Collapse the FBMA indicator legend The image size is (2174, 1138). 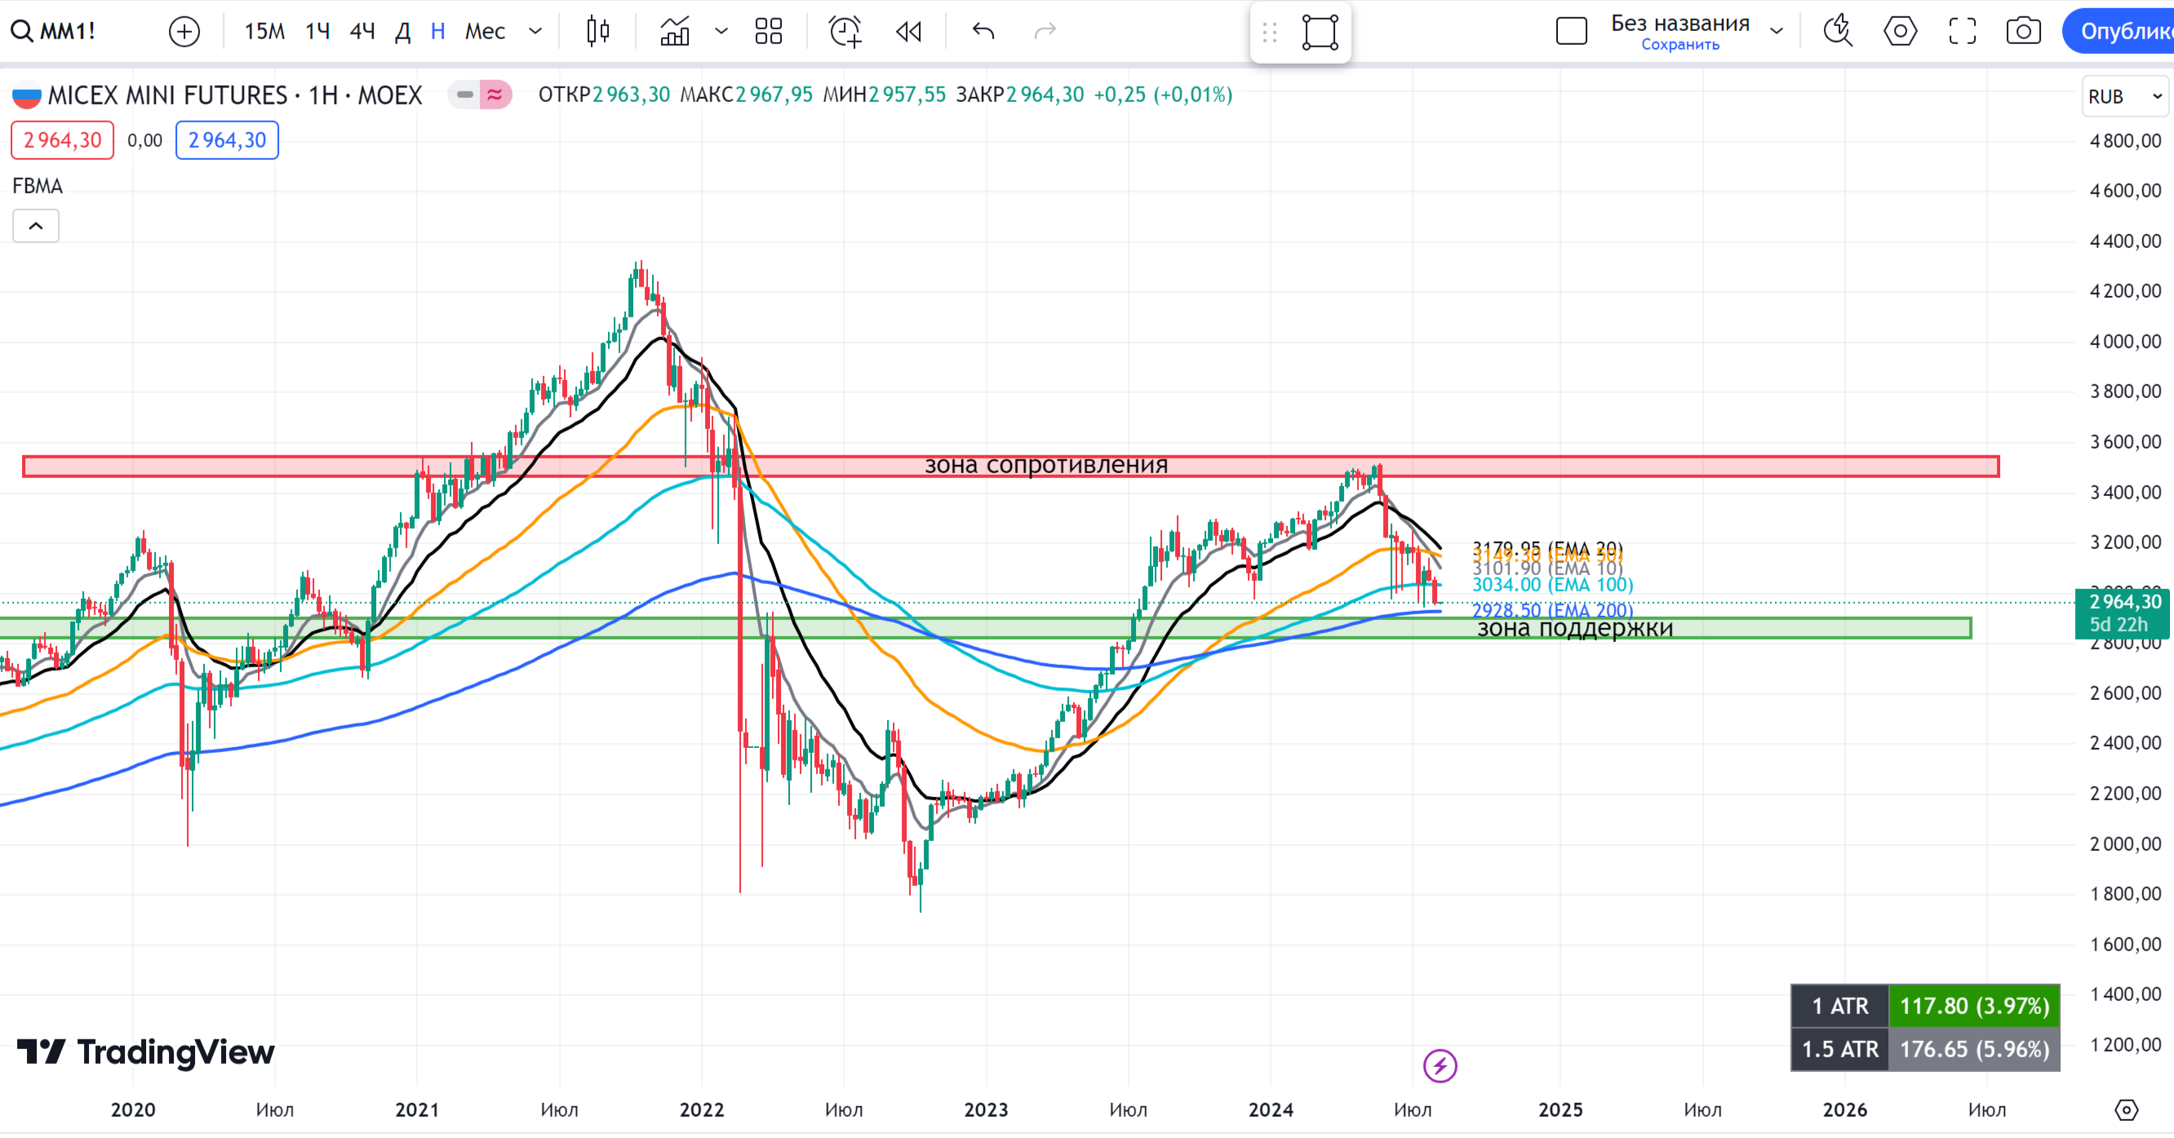[x=35, y=226]
